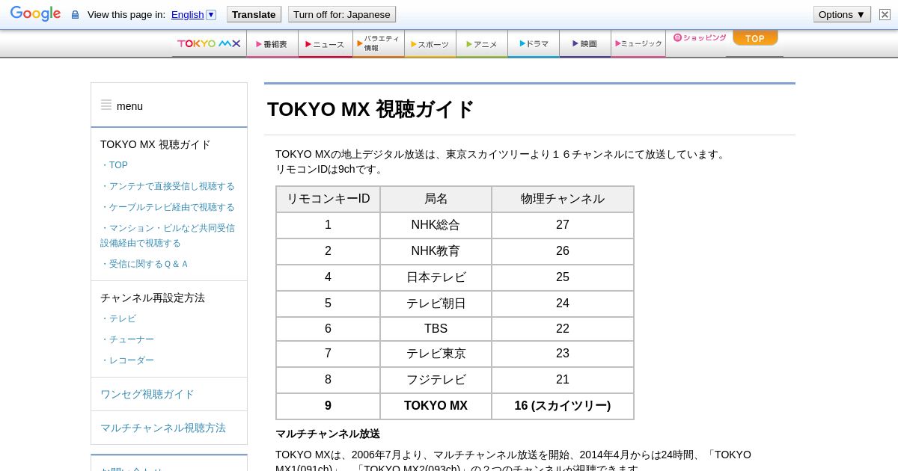Click the TOKYO MX 視聴ガイド page title
The height and width of the screenshot is (471, 898).
(370, 109)
